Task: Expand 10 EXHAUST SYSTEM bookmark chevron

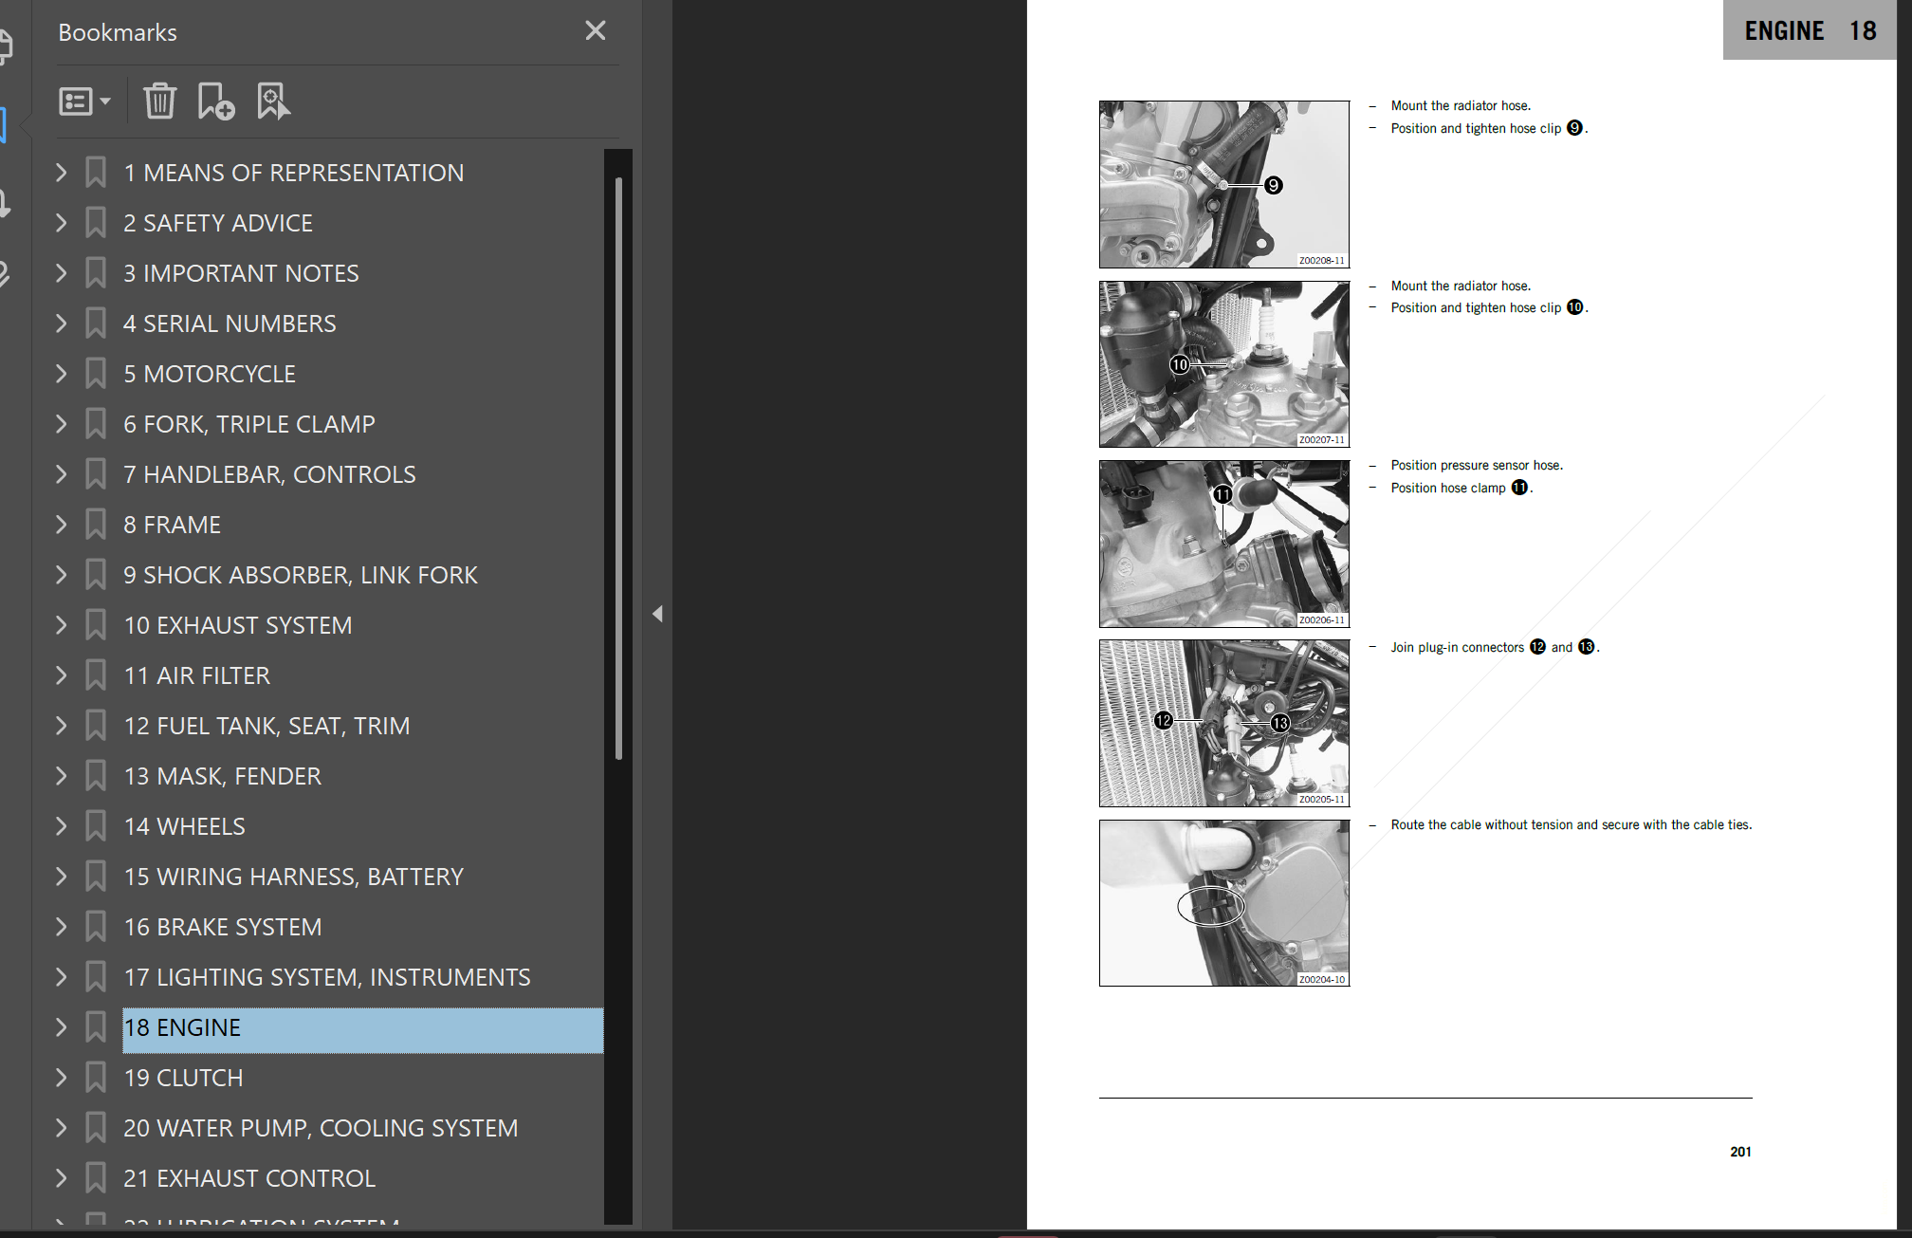Action: (x=62, y=625)
